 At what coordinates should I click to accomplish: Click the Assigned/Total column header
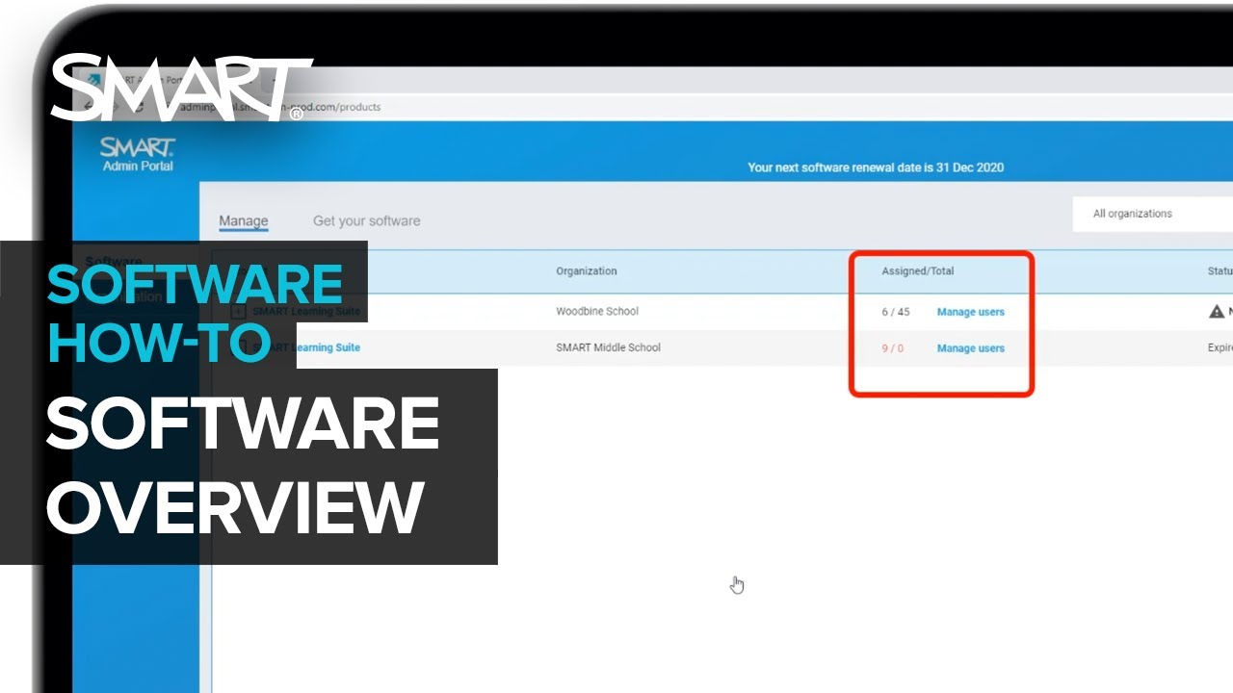pos(917,271)
